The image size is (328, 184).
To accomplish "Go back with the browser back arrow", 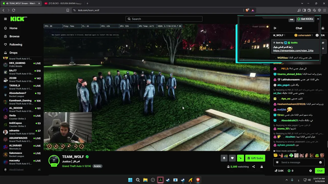I will click(3, 10).
